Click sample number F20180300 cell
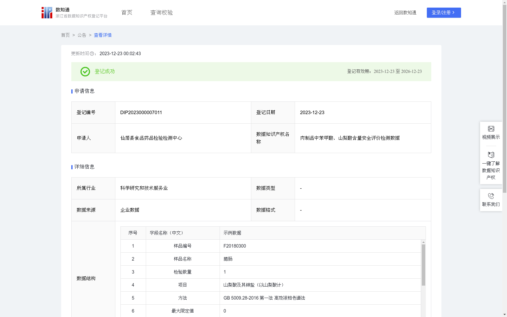 [320, 246]
